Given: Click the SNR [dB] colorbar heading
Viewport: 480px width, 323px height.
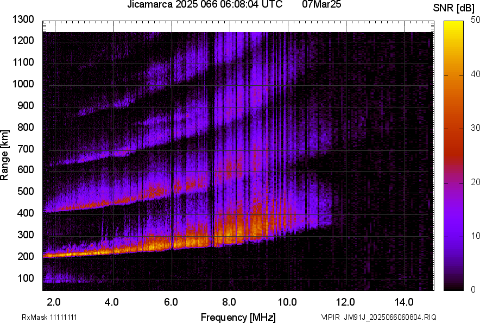Looking at the screenshot, I should coord(454,8).
